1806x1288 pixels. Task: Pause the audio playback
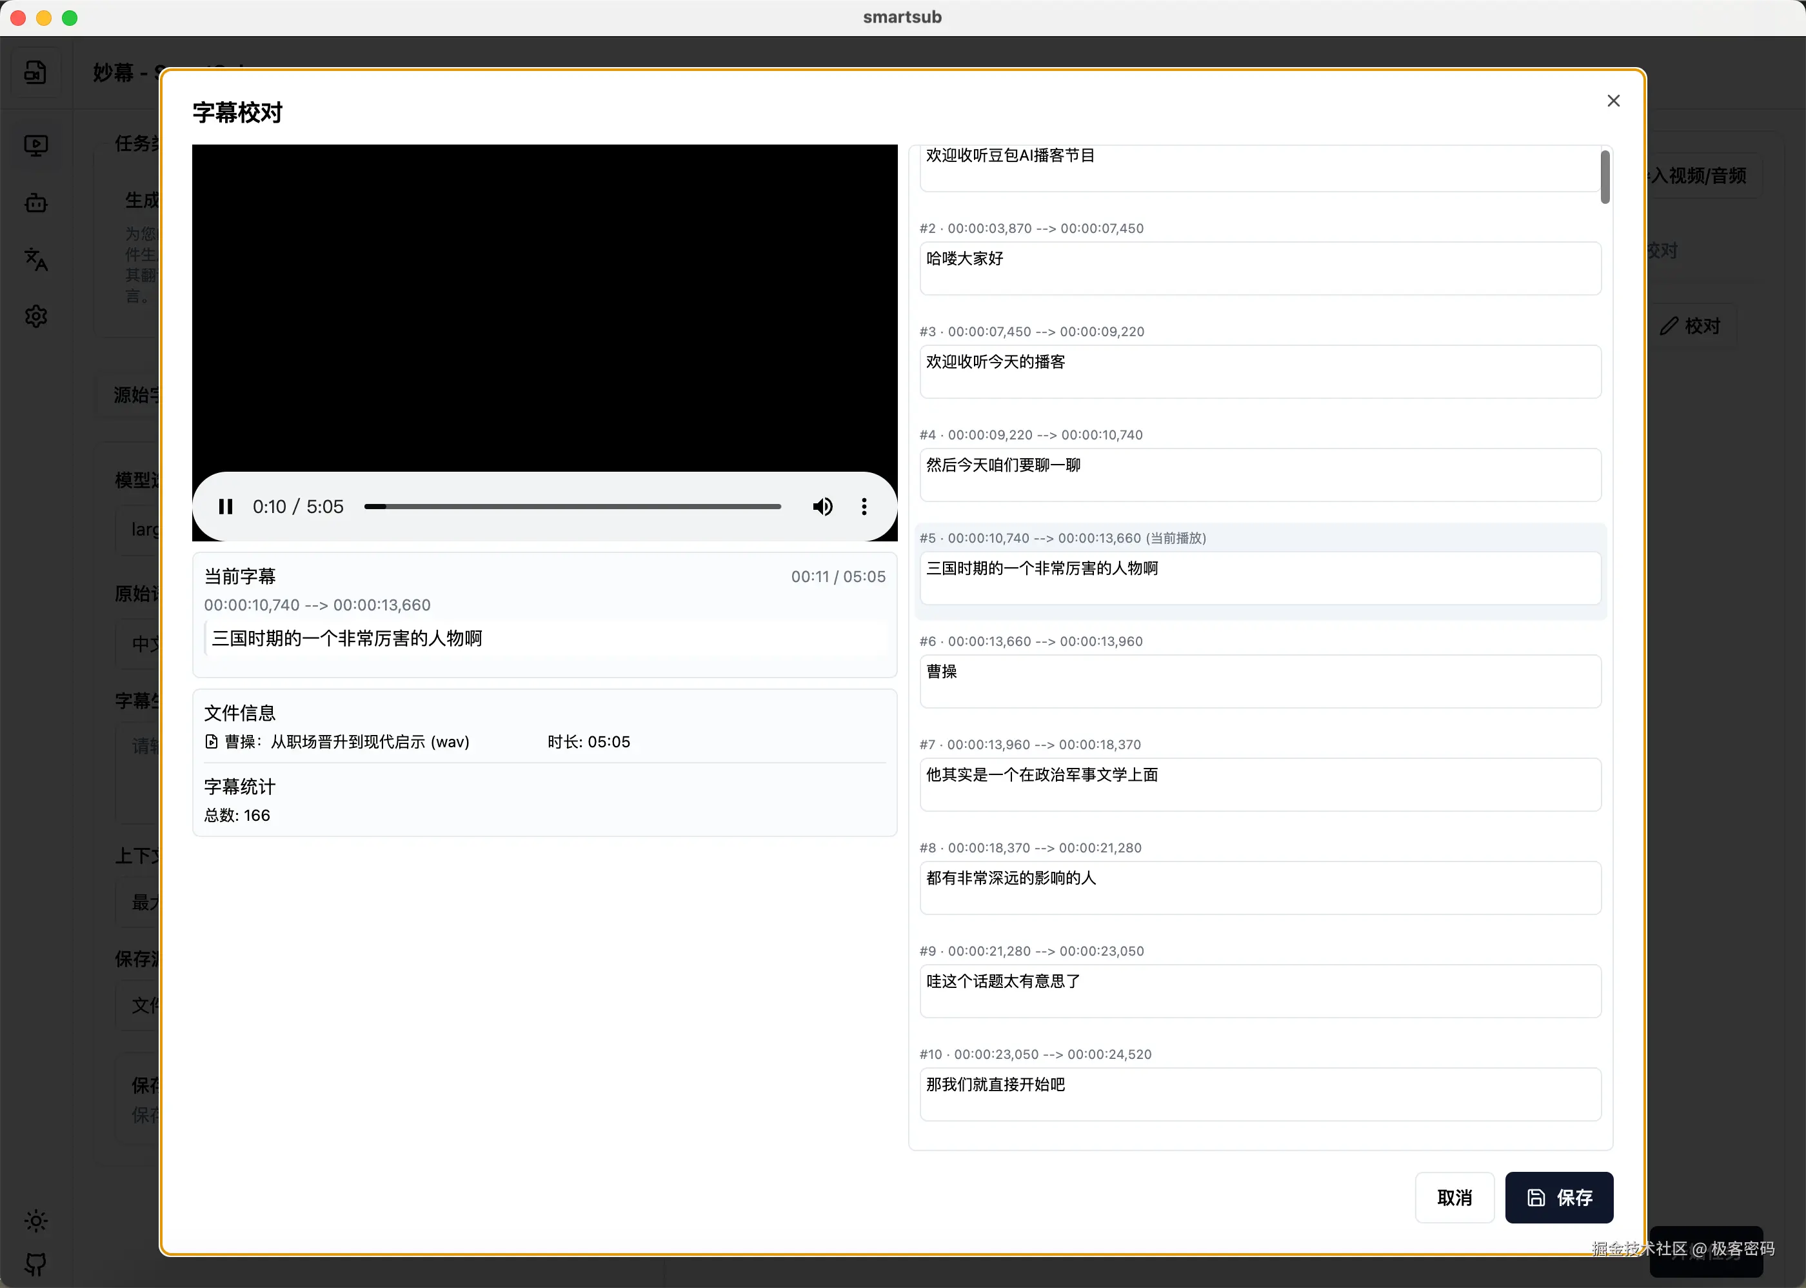226,507
